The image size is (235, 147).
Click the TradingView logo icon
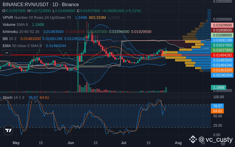point(9,130)
